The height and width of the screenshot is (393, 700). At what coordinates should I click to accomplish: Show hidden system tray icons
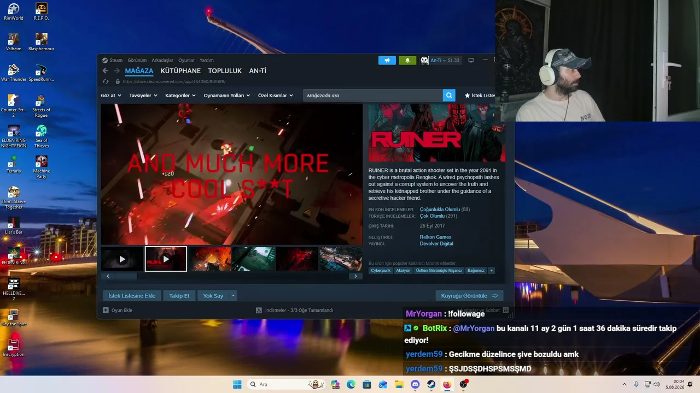click(x=625, y=384)
